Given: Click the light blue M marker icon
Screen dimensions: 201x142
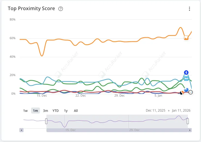Looking at the screenshot, I should (186, 79).
